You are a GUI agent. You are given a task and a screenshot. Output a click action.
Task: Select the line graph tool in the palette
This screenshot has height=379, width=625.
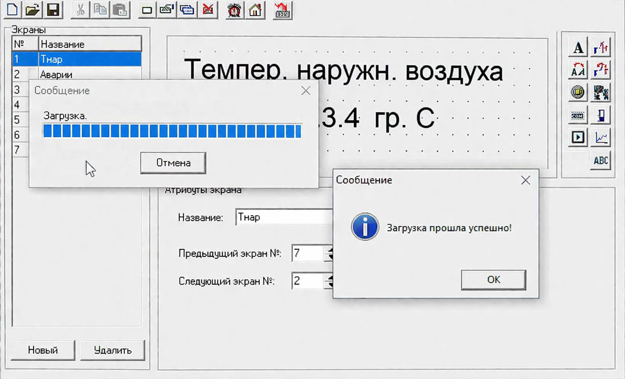[x=601, y=137]
